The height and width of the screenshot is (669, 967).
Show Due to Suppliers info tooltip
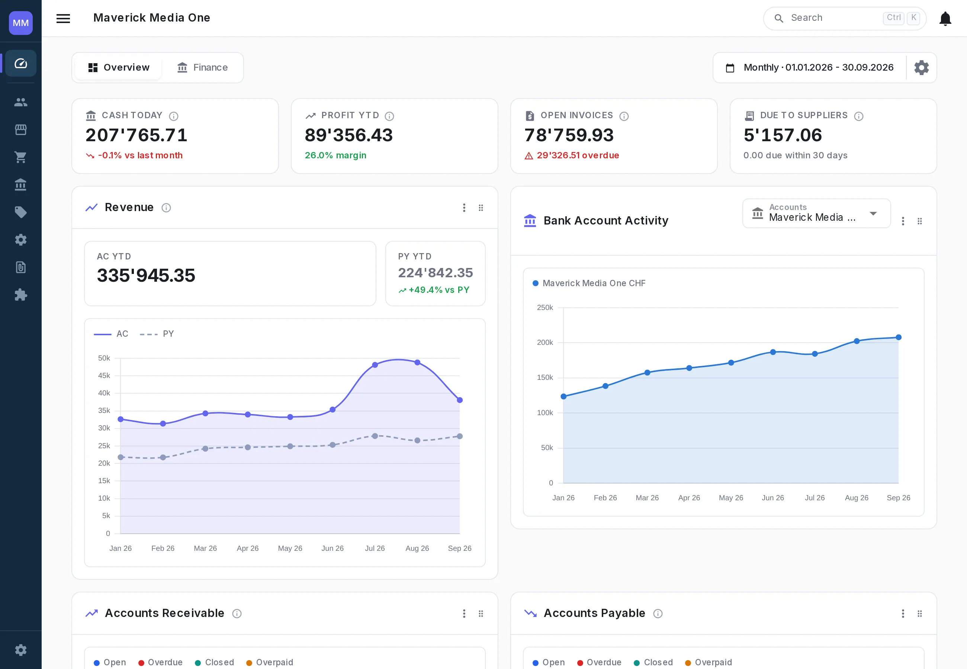coord(859,116)
